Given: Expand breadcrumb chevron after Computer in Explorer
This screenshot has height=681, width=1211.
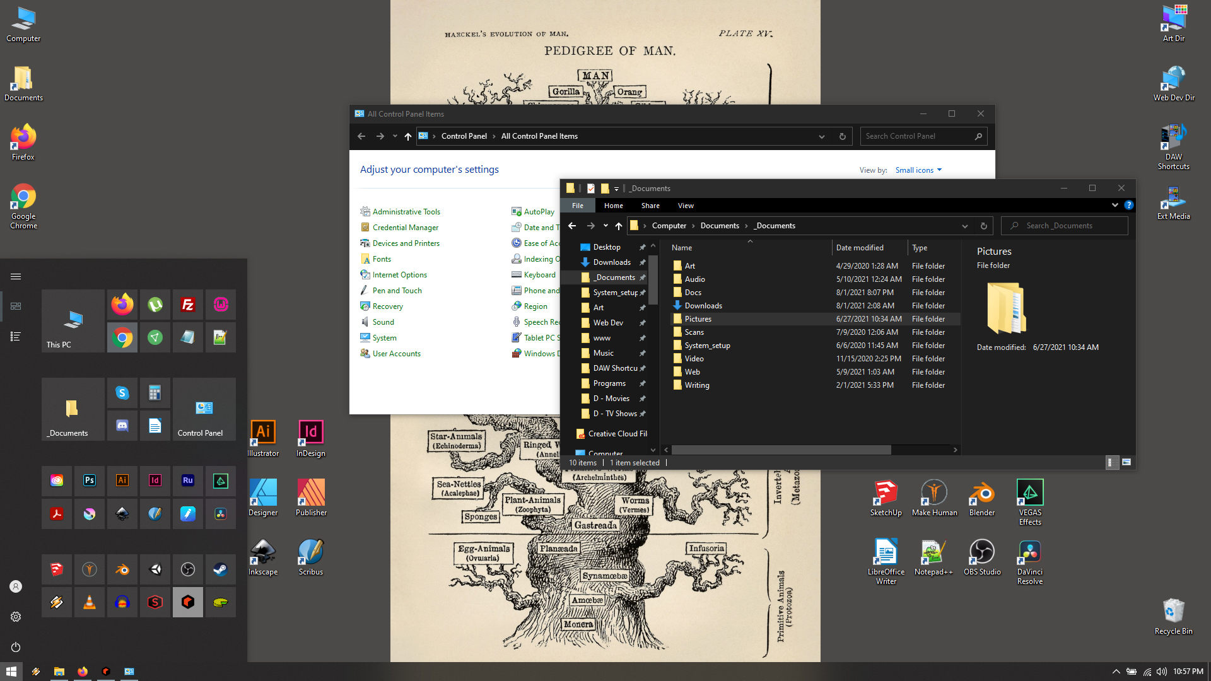Looking at the screenshot, I should (x=693, y=226).
